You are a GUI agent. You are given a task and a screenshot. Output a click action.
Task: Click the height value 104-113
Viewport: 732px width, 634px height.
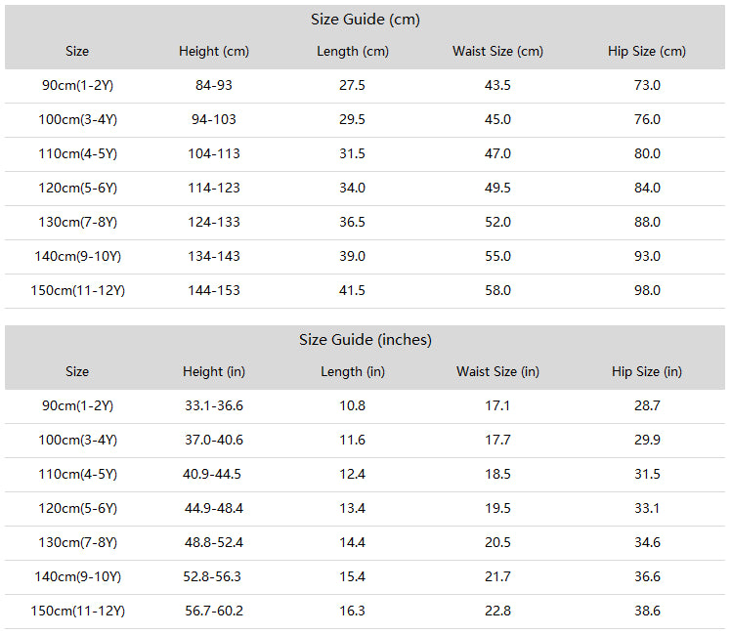tap(214, 153)
